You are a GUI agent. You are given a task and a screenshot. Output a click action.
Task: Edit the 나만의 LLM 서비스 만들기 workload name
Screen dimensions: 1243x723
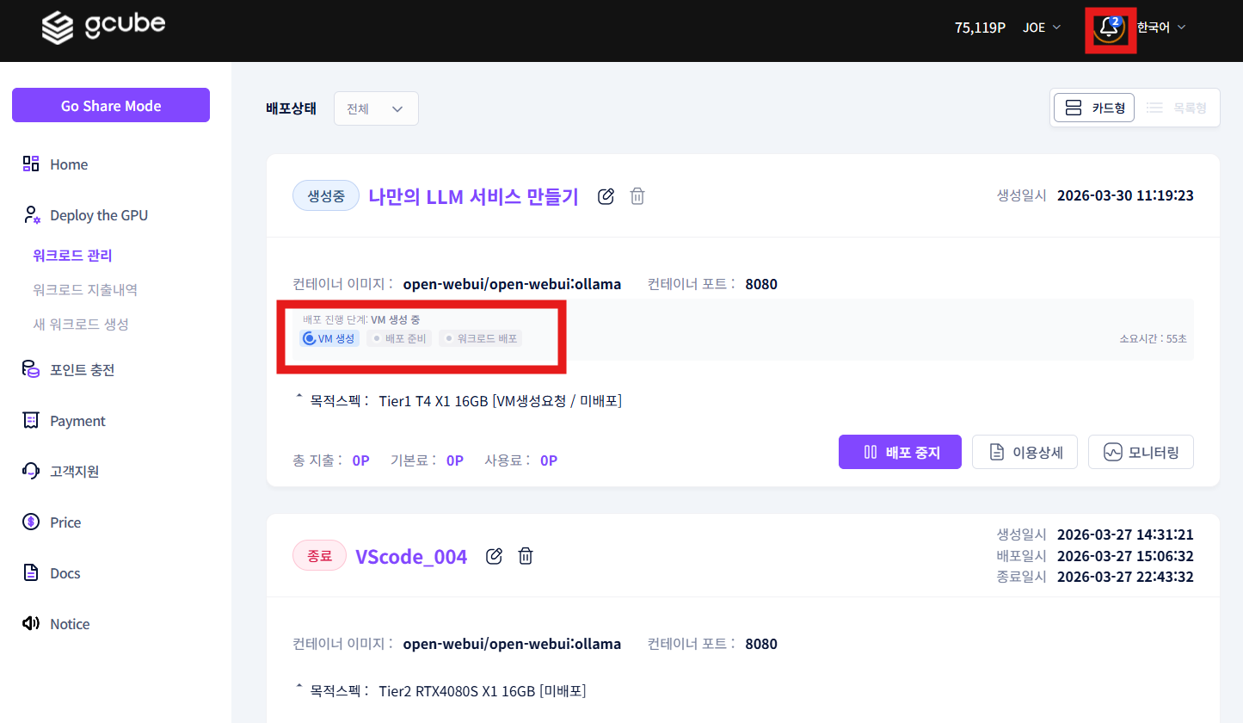[x=606, y=196]
